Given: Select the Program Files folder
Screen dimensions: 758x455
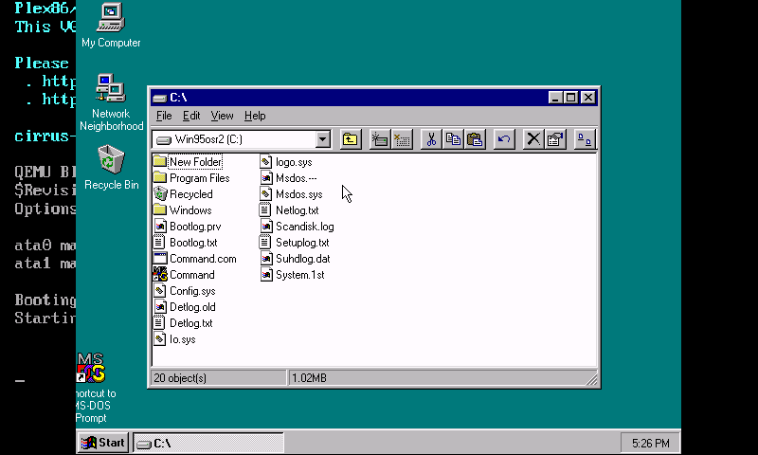Looking at the screenshot, I should [191, 178].
